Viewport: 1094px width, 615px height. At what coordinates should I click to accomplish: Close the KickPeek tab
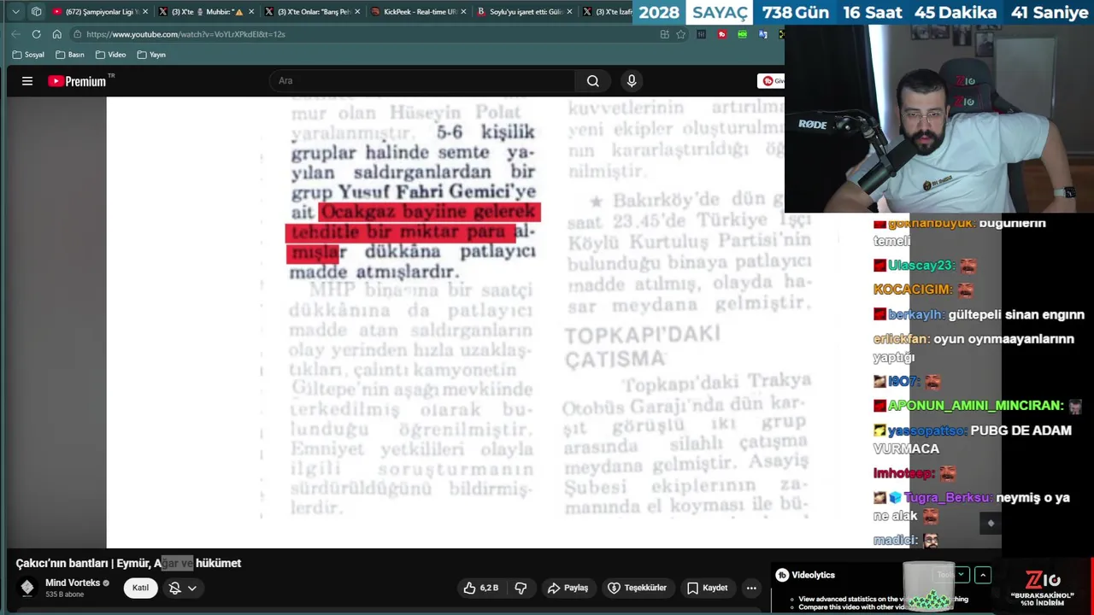463,12
